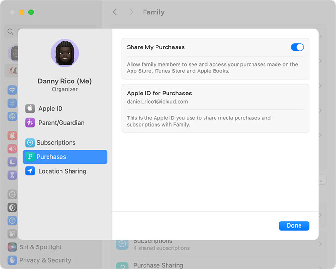Screen dimensions: 336x269
Task: Select the highlighted Purchases item
Action: (x=65, y=157)
